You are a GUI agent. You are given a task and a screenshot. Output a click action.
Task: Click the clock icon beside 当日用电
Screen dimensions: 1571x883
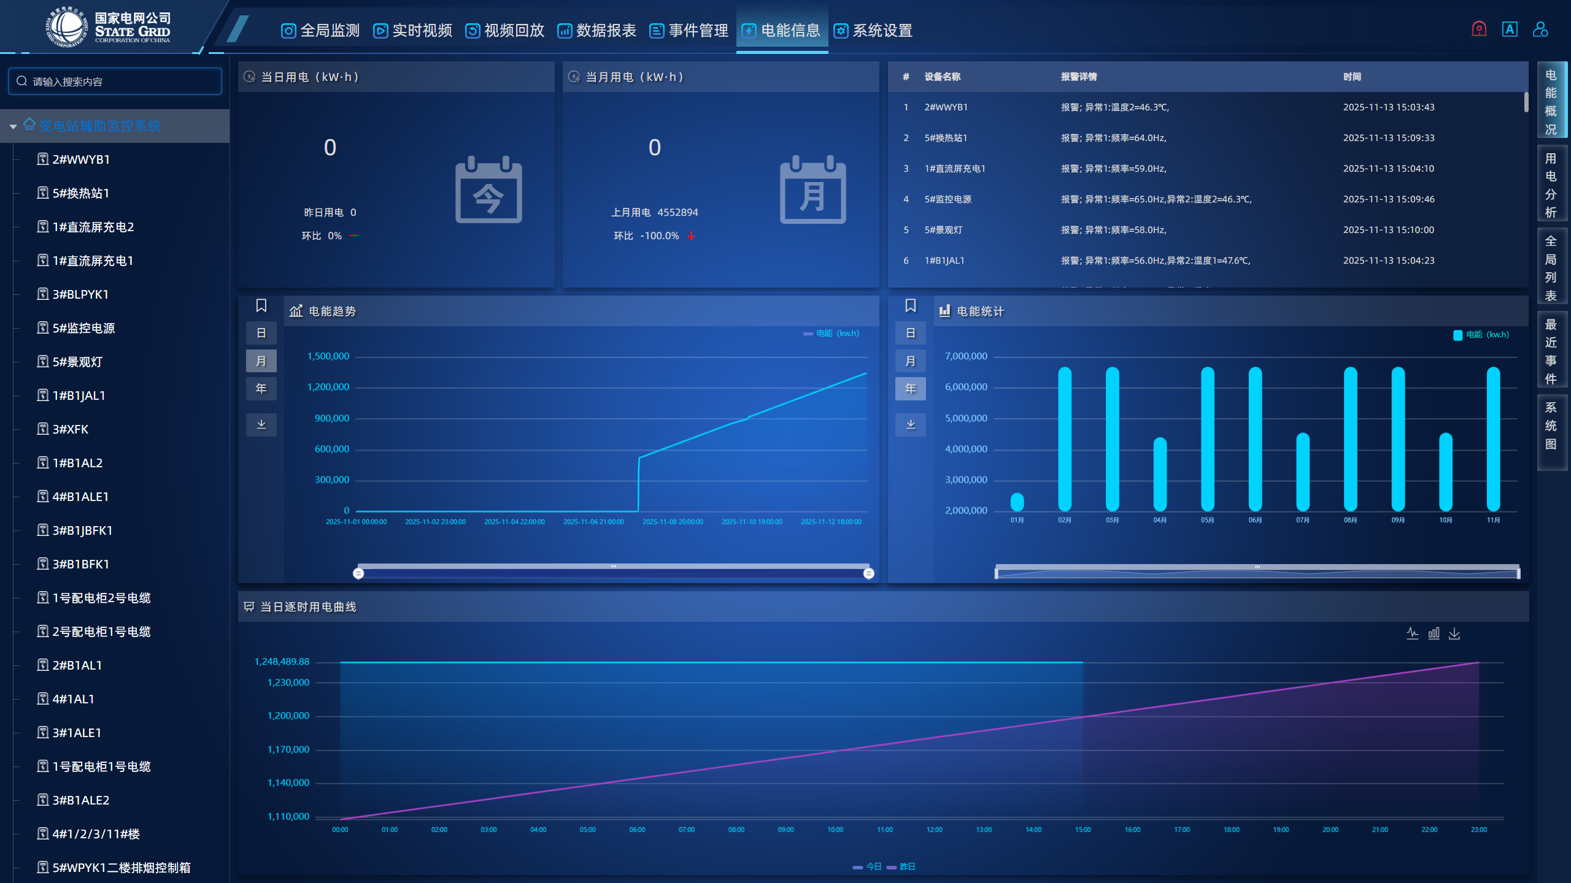(250, 77)
